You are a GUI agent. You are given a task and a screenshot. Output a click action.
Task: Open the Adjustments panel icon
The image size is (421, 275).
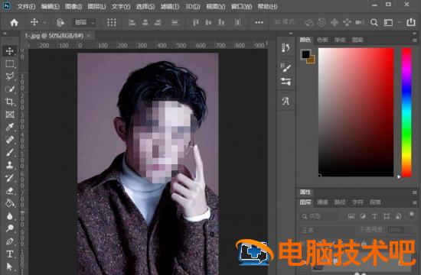click(286, 82)
